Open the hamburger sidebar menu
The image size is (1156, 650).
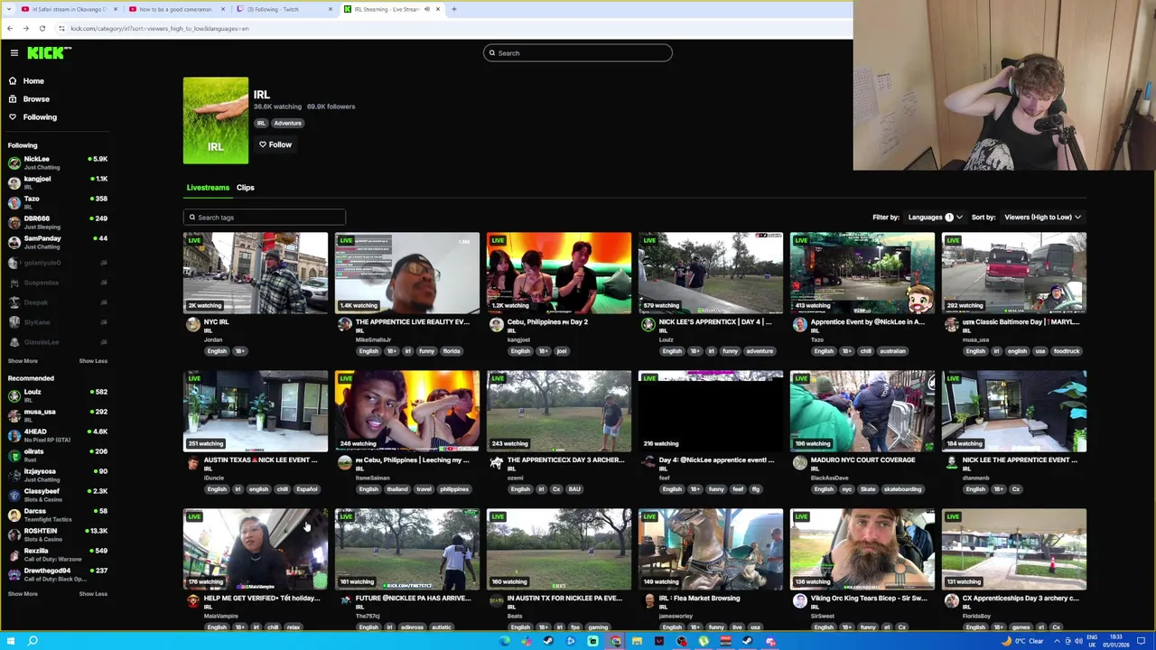[x=14, y=53]
